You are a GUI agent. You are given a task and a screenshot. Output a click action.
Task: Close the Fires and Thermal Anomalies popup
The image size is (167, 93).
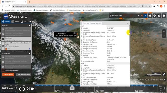(x=128, y=23)
